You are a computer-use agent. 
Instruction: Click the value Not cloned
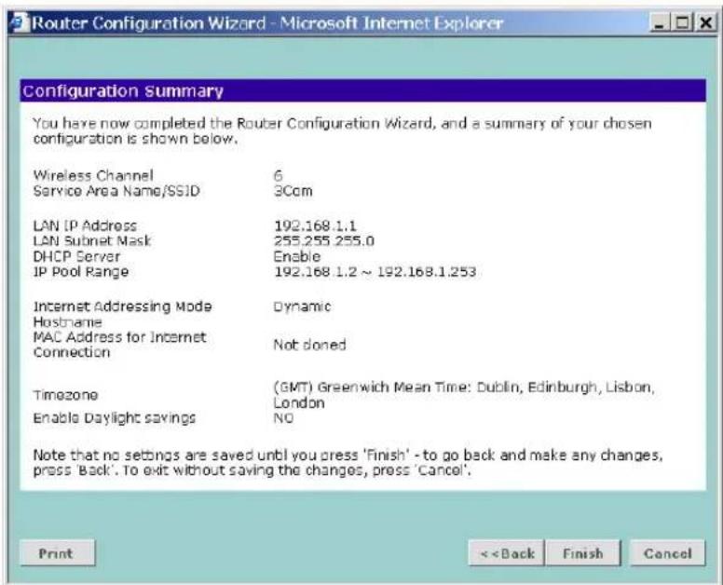click(309, 345)
